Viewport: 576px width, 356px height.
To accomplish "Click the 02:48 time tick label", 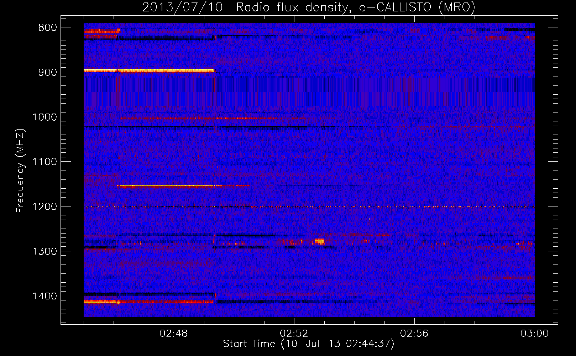I will pyautogui.click(x=174, y=334).
